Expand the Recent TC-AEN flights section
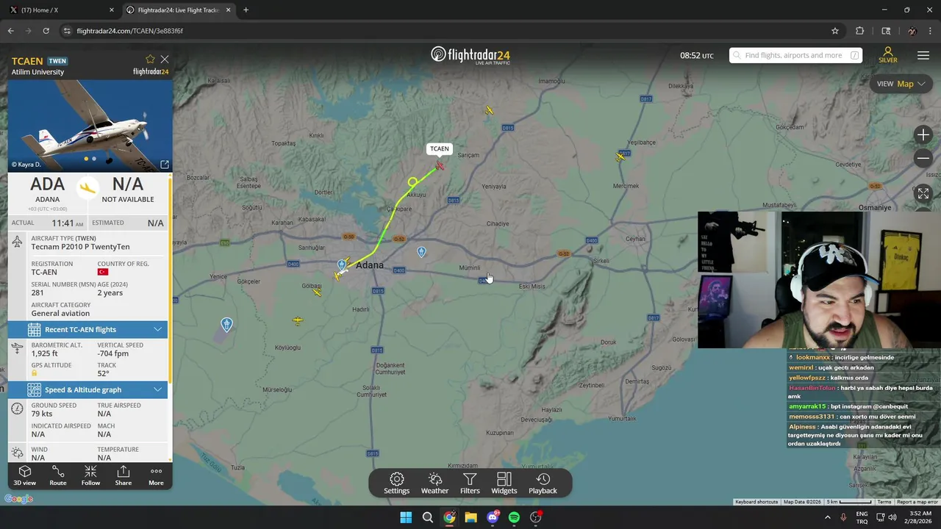Viewport: 941px width, 529px height. point(87,329)
